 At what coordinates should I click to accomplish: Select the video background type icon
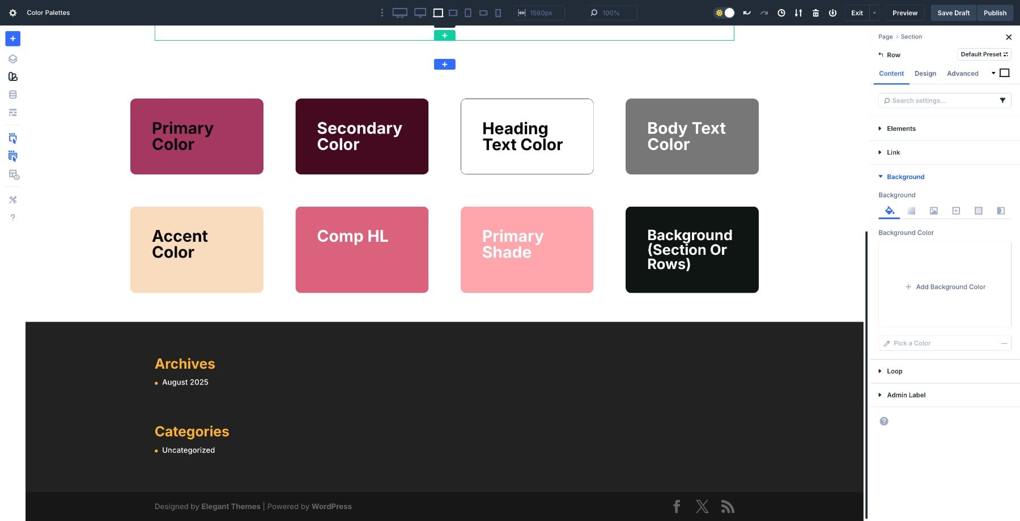pyautogui.click(x=956, y=211)
